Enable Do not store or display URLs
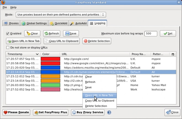 8,47
